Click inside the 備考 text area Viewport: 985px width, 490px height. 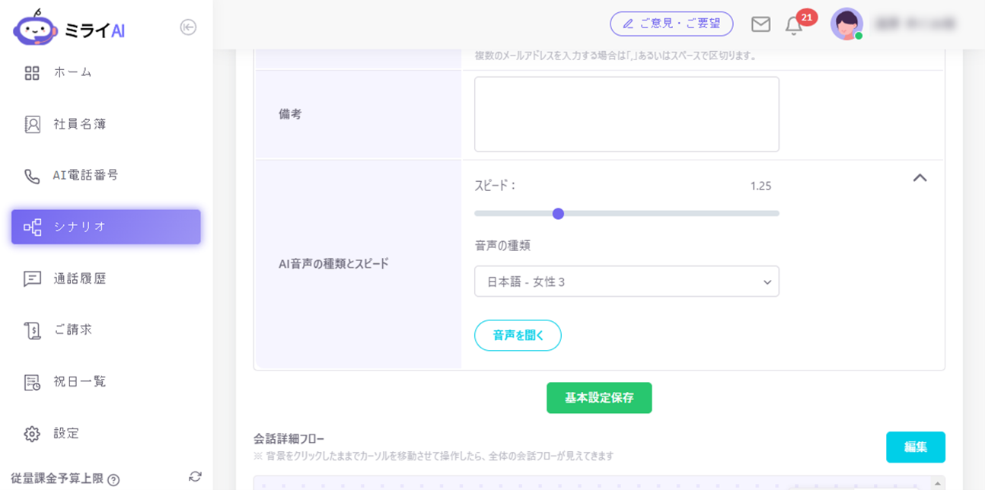[626, 114]
